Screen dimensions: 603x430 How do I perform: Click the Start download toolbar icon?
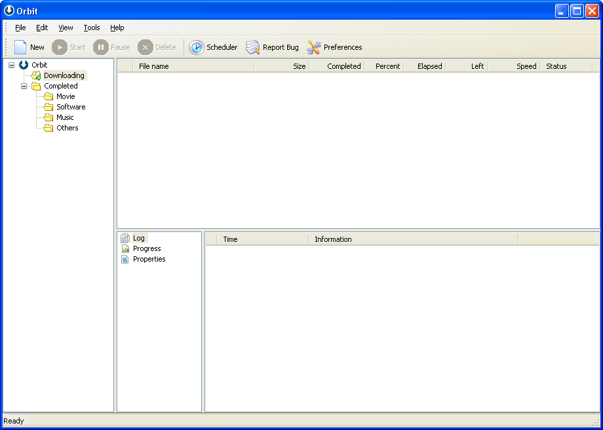coord(60,47)
